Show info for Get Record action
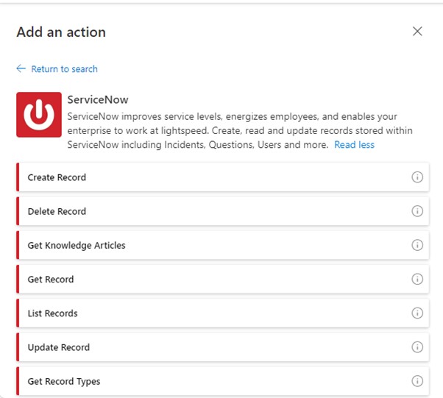Viewport: 443px width, 398px height. click(x=417, y=279)
